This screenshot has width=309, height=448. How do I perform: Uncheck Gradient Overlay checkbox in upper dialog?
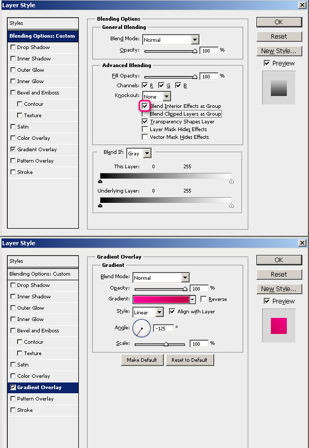point(13,150)
